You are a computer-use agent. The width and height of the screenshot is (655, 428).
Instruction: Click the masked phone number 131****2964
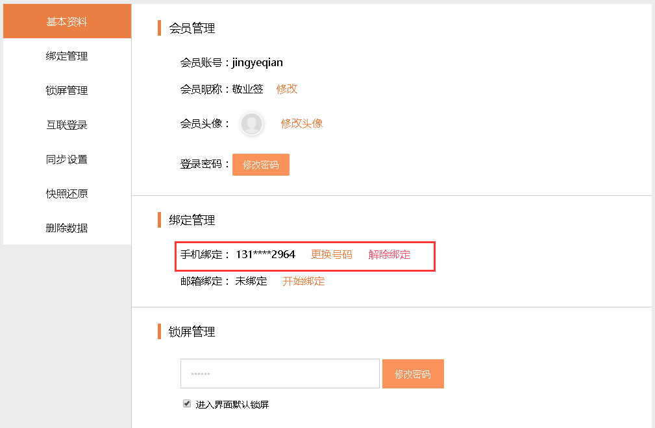pos(266,254)
